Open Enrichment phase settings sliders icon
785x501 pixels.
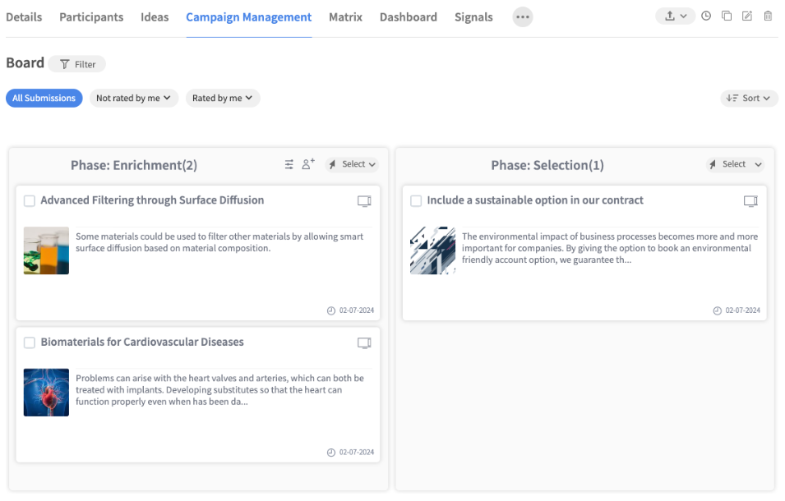coord(289,164)
